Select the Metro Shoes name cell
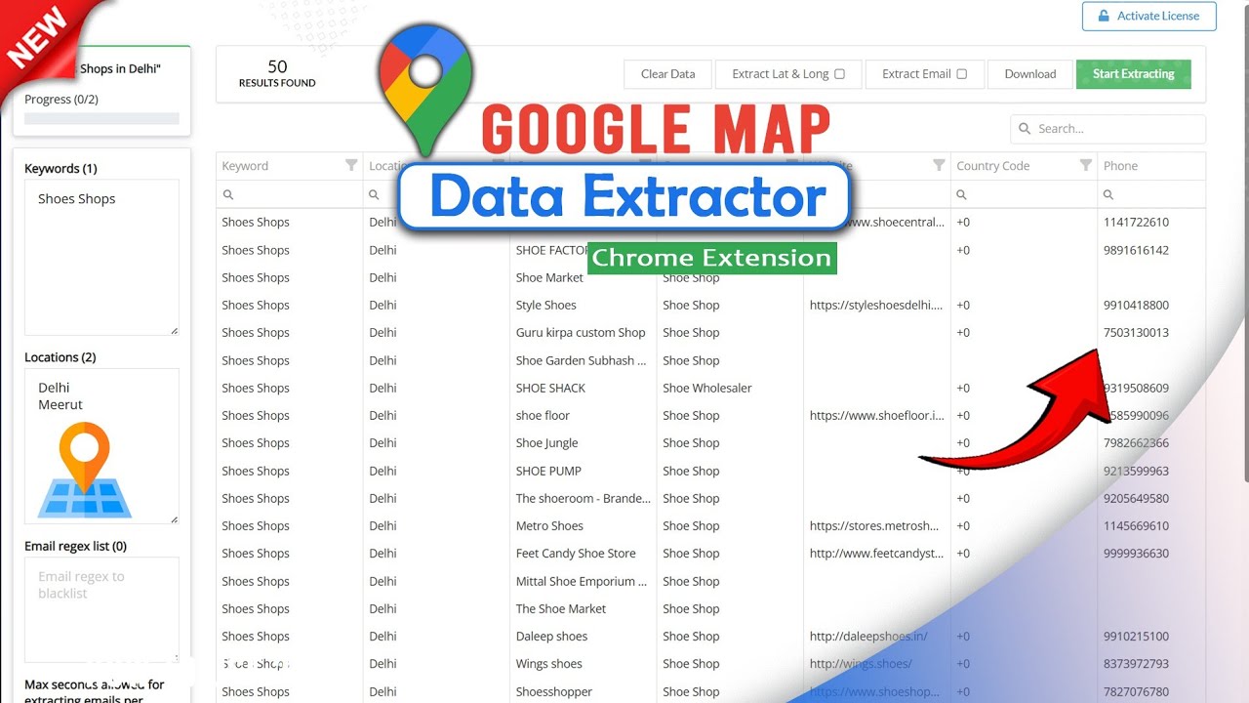This screenshot has width=1249, height=703. (549, 526)
